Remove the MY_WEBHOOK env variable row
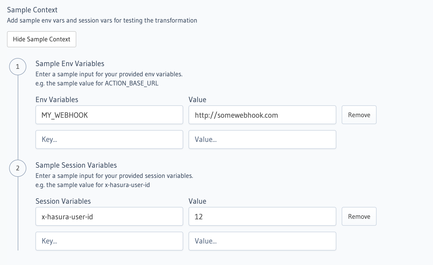Screen dimensions: 433x265 (x=359, y=115)
